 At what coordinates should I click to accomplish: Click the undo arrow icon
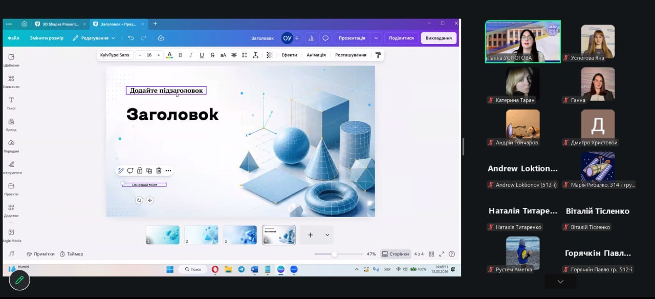(131, 38)
